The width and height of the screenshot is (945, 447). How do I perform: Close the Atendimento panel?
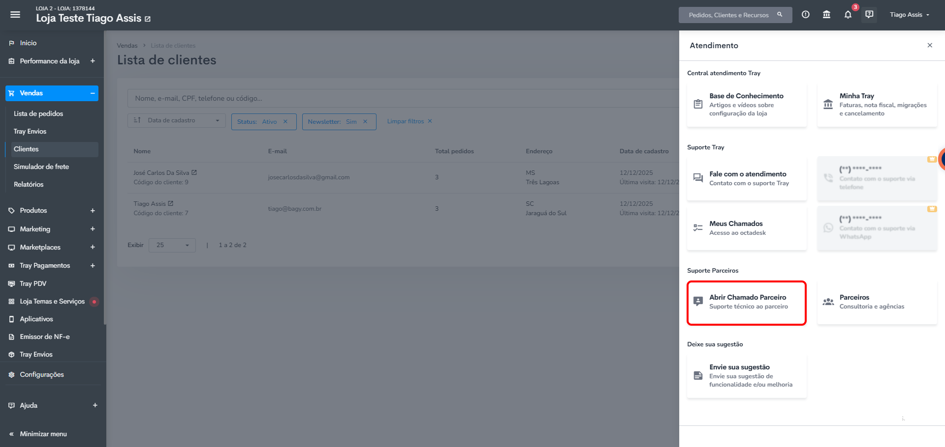(930, 45)
